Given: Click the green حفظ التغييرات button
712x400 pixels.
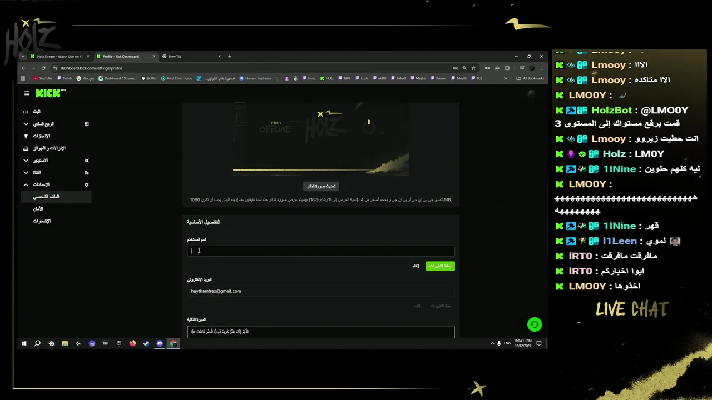Looking at the screenshot, I should pyautogui.click(x=440, y=266).
